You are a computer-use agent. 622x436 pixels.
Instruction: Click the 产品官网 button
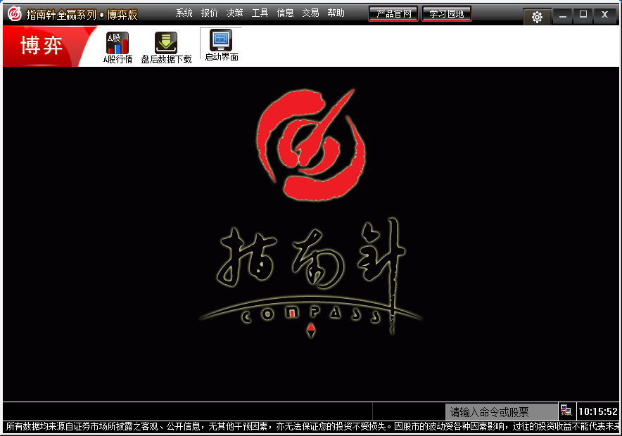click(x=393, y=14)
